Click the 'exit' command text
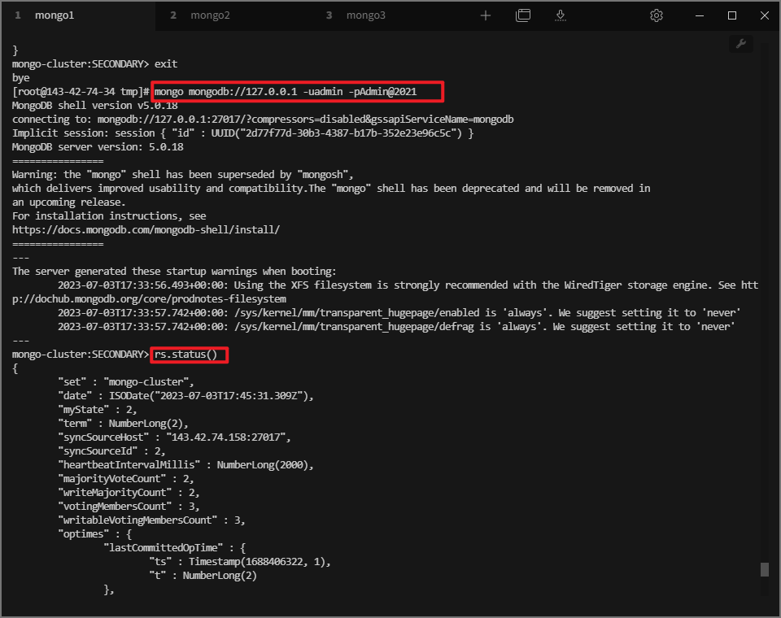Image resolution: width=781 pixels, height=618 pixels. tap(166, 63)
